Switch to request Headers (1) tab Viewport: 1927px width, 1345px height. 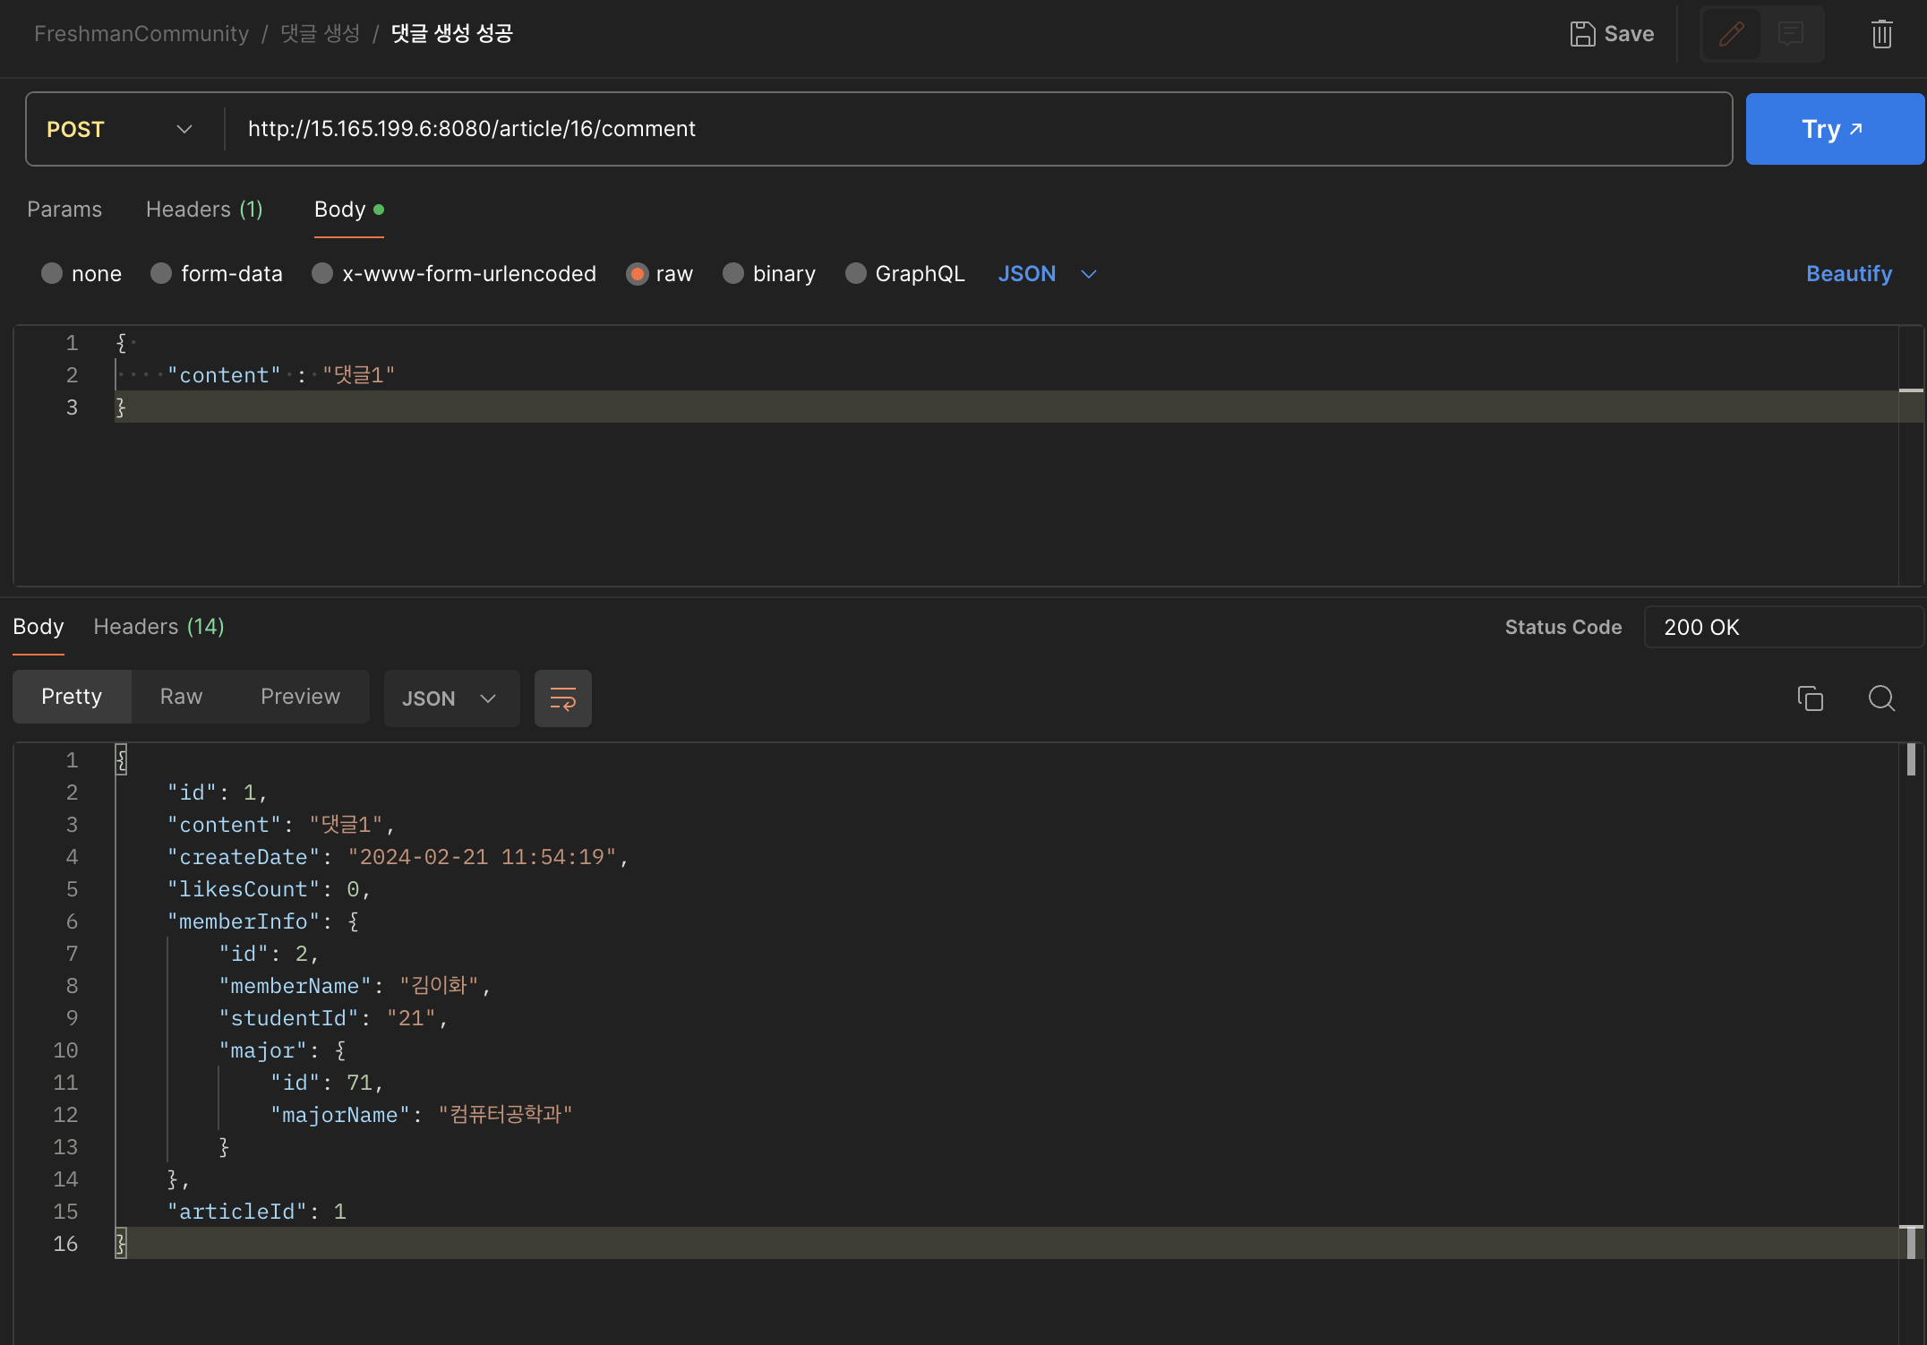pyautogui.click(x=204, y=210)
